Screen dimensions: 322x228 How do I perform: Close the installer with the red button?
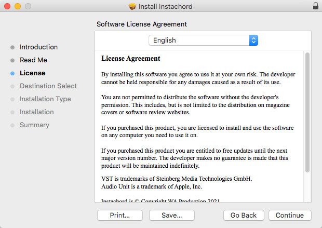point(7,6)
